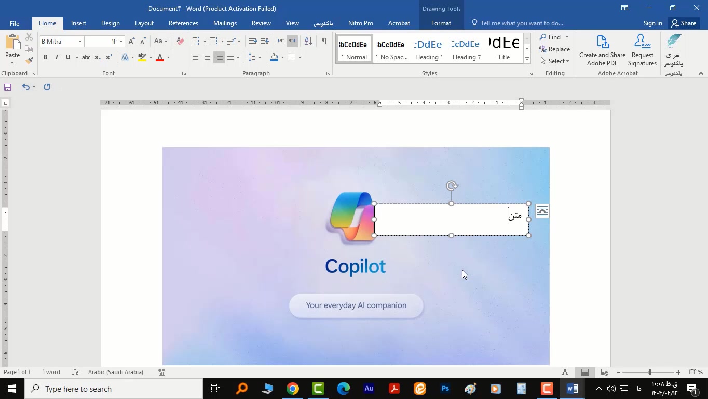The width and height of the screenshot is (708, 399).
Task: Open the Font dialog launcher
Action: point(184,74)
